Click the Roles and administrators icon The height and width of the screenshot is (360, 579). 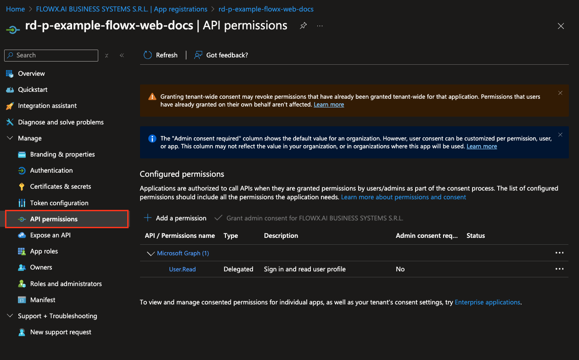22,284
